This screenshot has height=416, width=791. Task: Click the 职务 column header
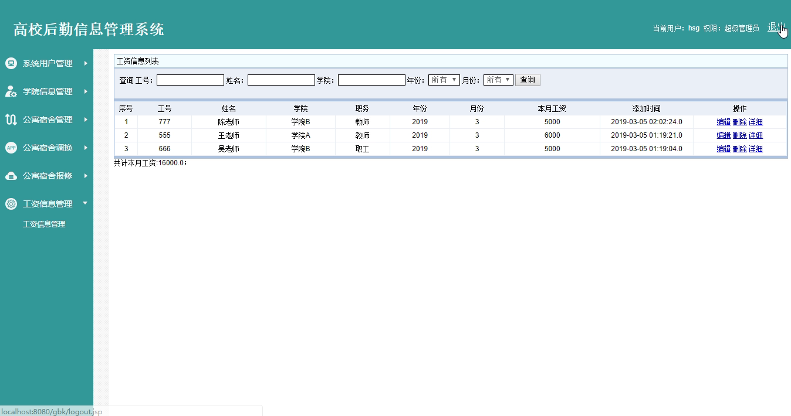(363, 108)
